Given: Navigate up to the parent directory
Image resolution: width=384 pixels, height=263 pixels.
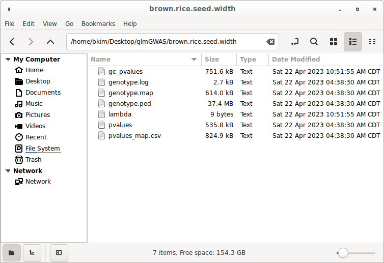Looking at the screenshot, I should pos(50,42).
